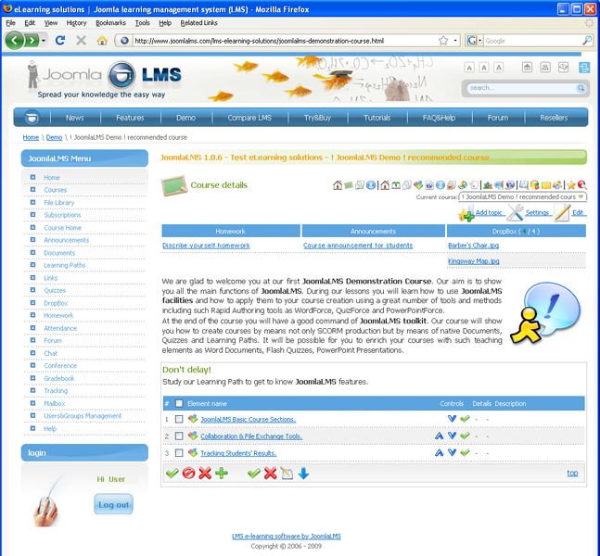This screenshot has height=556, width=600.
Task: Click green checkmark for Tracking Students' Results row
Action: click(x=465, y=452)
